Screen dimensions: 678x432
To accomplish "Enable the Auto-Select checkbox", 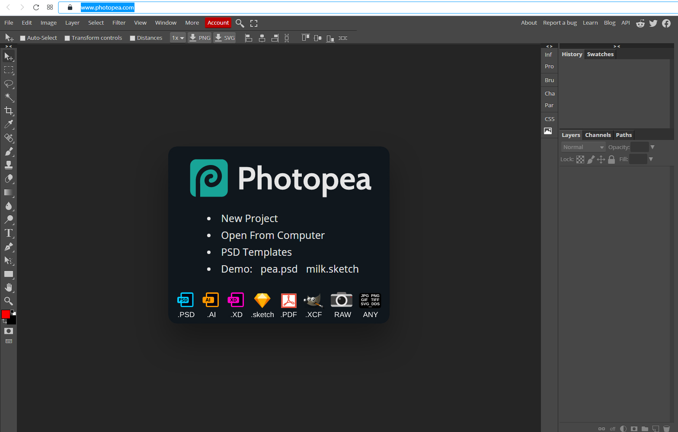I will coord(23,38).
